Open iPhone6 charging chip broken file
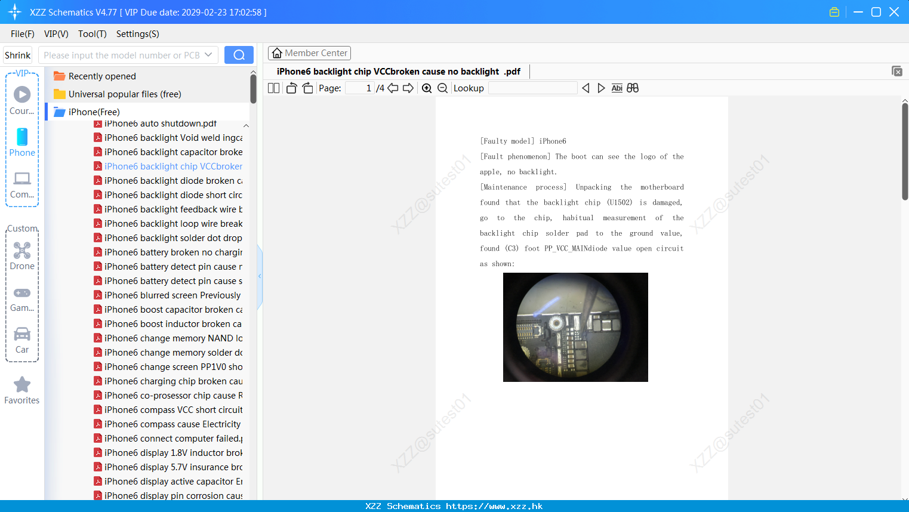909x512 pixels. [168, 381]
